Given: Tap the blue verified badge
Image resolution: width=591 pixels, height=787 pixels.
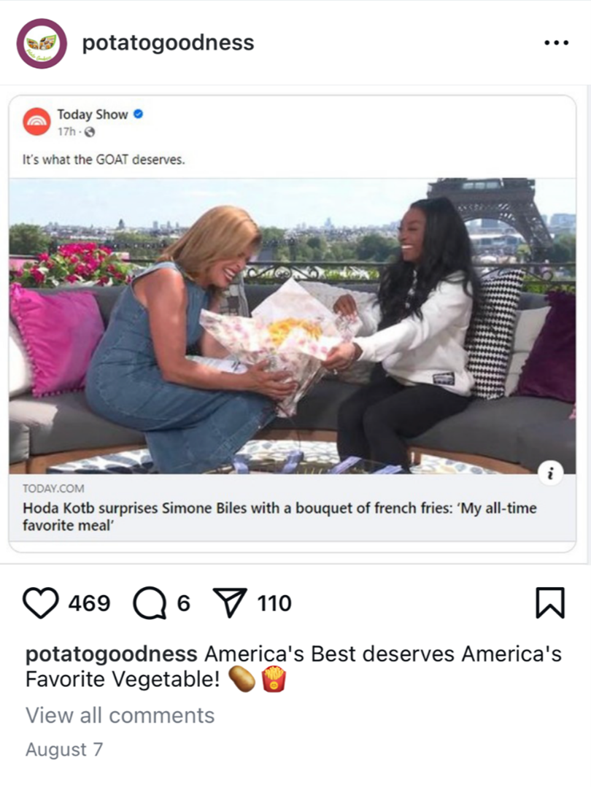Looking at the screenshot, I should [x=138, y=115].
